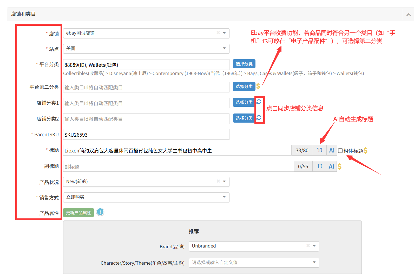The image size is (414, 274).
Task: Open the Character/Story/Theme dropdown
Action: [254, 263]
